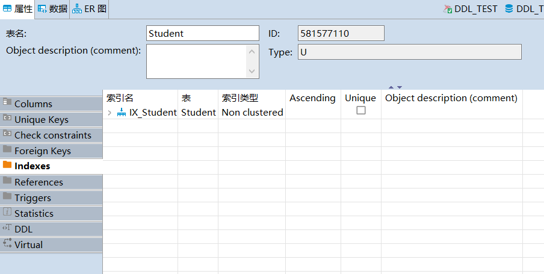Click the Triggers folder icon
This screenshot has width=544, height=274.
(x=7, y=197)
